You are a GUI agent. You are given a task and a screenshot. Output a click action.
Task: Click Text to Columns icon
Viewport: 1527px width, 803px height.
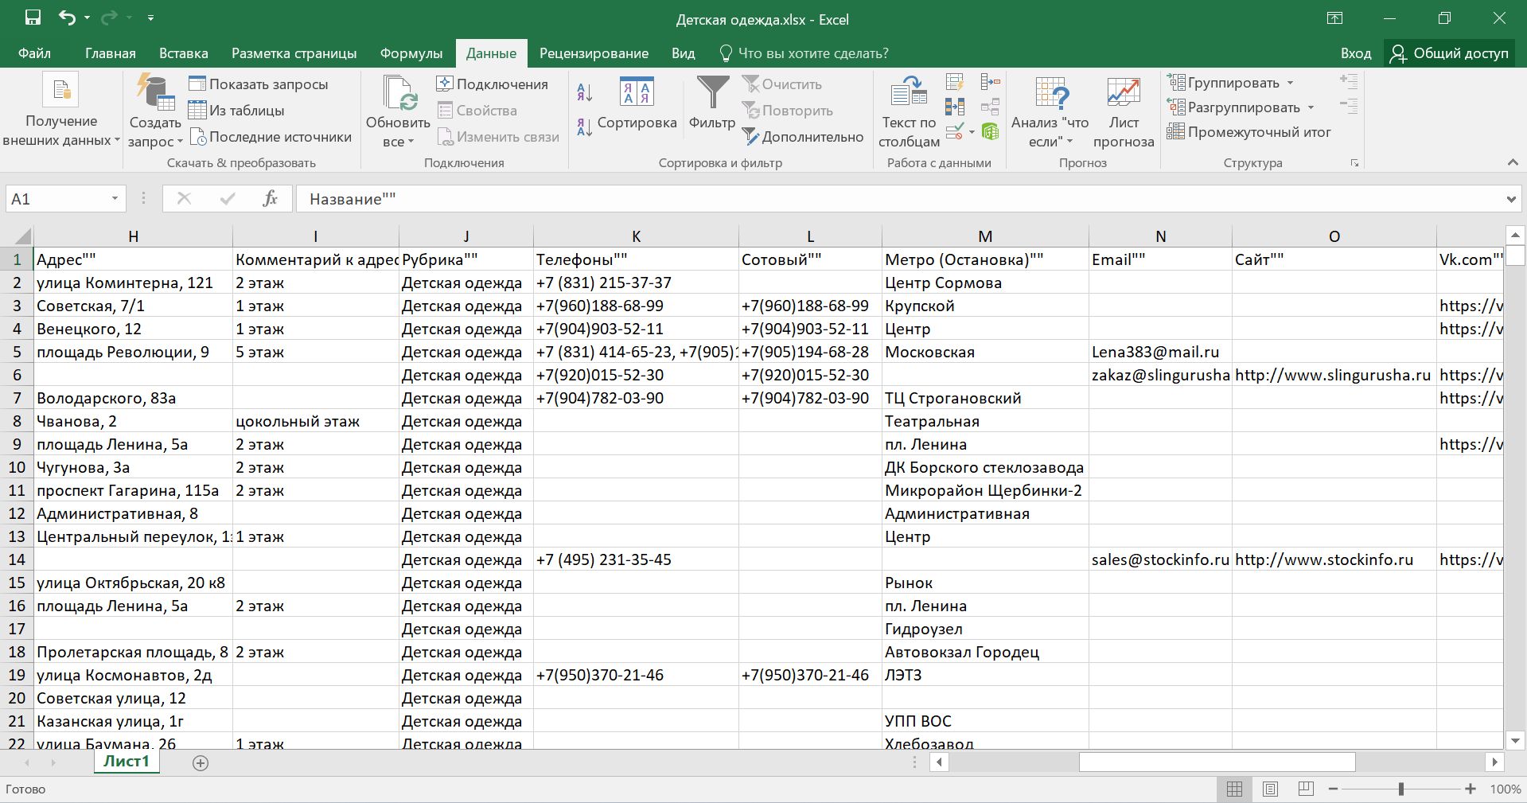pos(909,94)
